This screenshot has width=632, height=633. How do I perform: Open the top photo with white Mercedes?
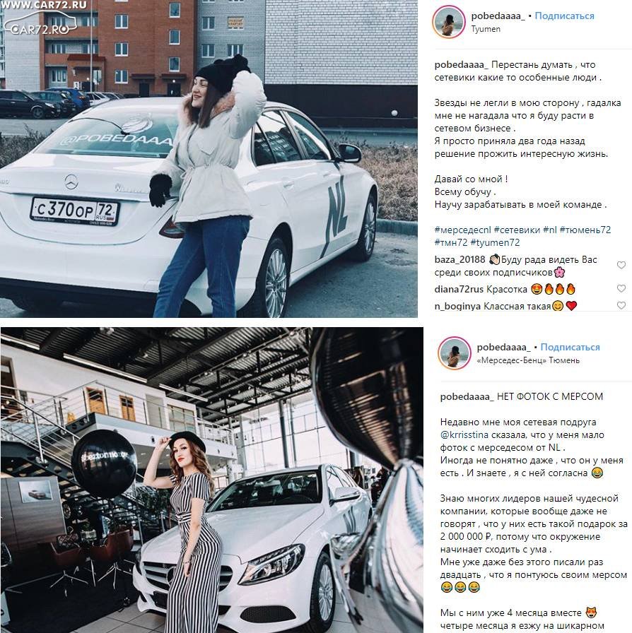click(x=209, y=159)
